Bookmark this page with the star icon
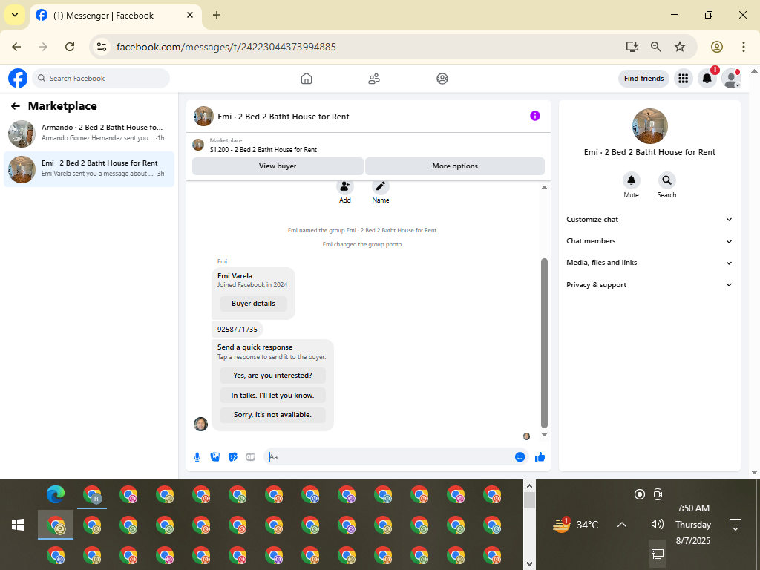Viewport: 760px width, 570px height. click(680, 47)
